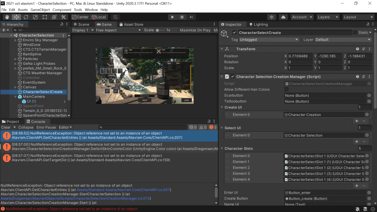Open the Cloud services icon
Screen dimensions: 377x212
tap(284, 17)
